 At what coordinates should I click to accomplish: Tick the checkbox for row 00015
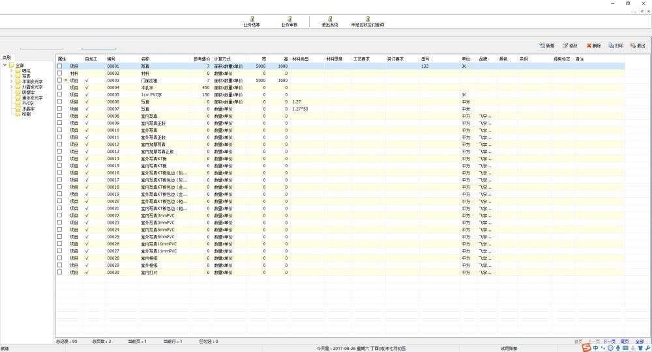coord(60,166)
